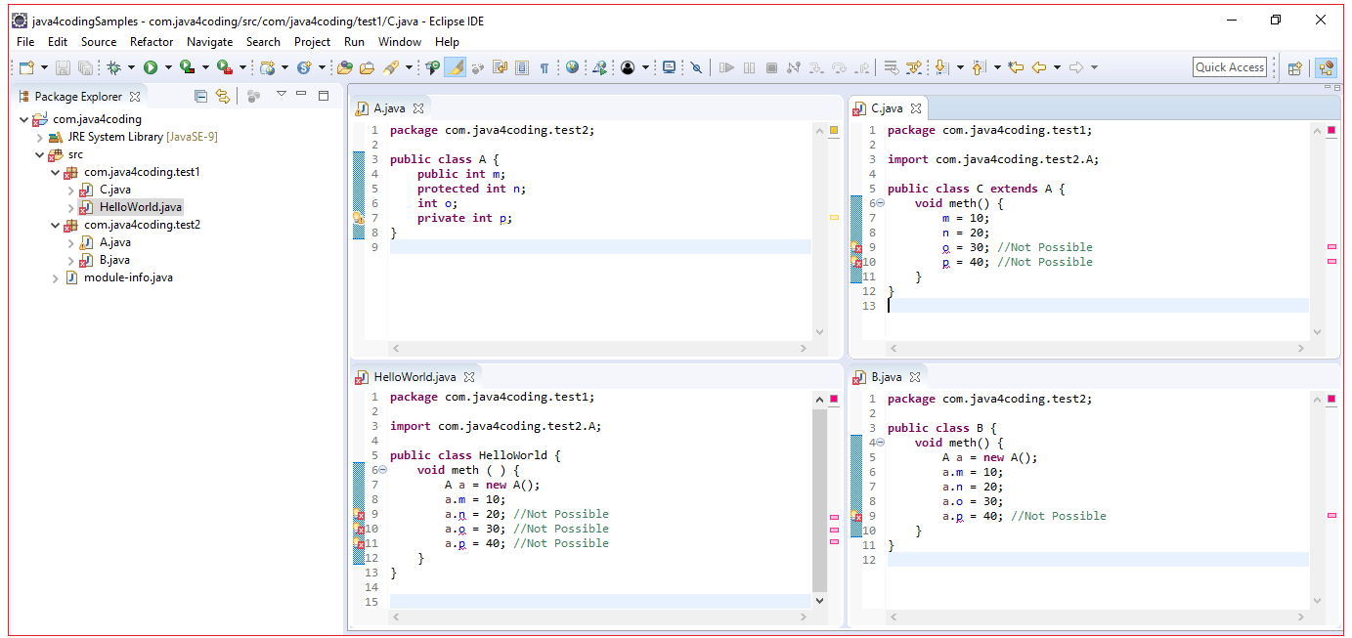This screenshot has height=638, width=1352.
Task: Click the green Run button in toolbar
Action: (151, 67)
